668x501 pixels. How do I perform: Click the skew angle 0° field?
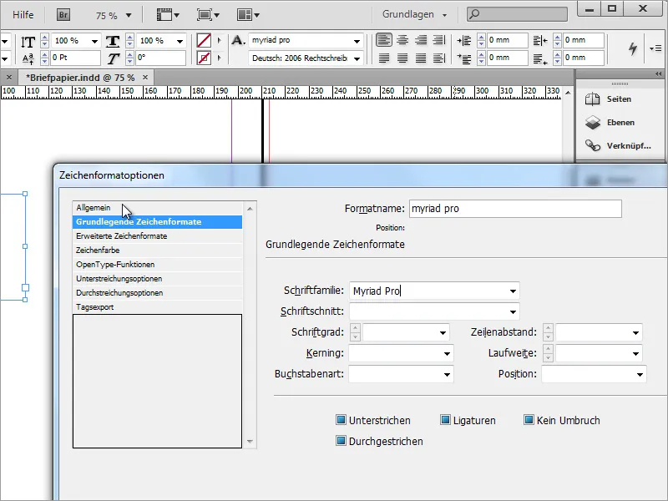(x=160, y=58)
